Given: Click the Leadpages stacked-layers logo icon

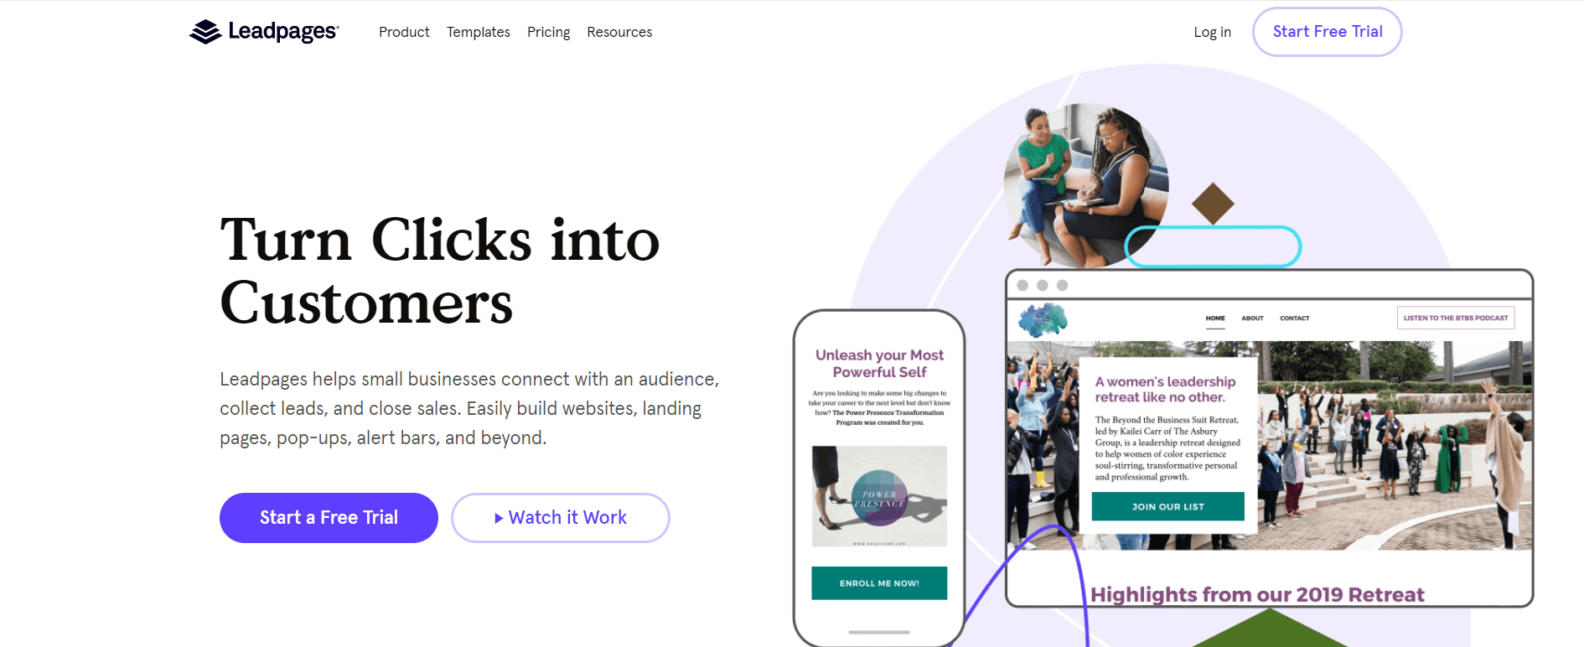Looking at the screenshot, I should click(x=205, y=32).
